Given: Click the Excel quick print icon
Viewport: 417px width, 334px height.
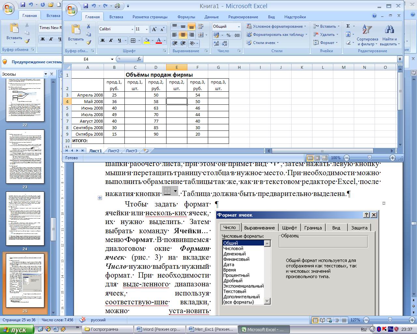Looking at the screenshot, I should pos(117,6).
